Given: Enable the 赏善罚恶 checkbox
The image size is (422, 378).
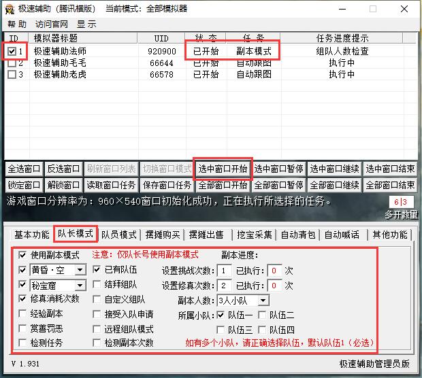Looking at the screenshot, I should pyautogui.click(x=22, y=328).
